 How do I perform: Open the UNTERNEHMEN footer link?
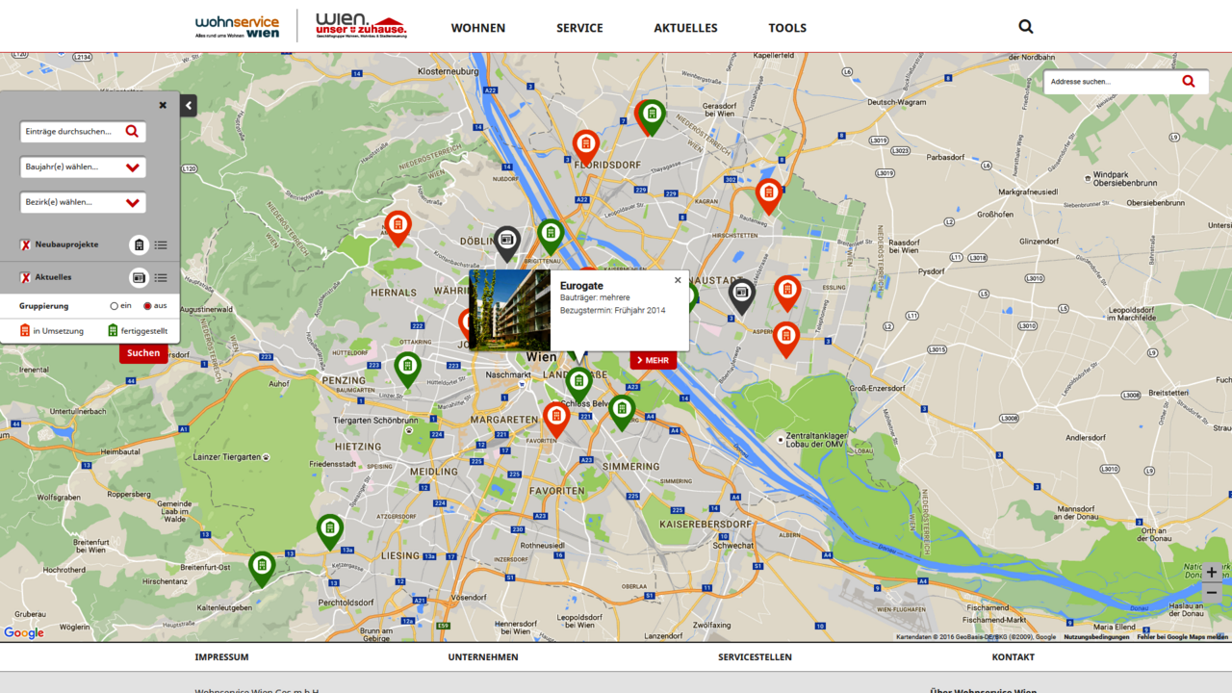click(x=483, y=657)
